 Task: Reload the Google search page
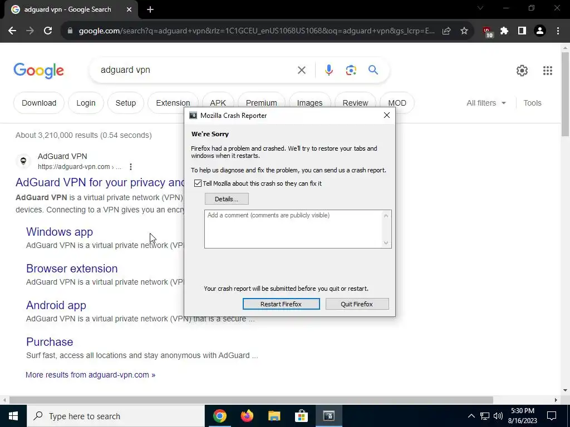click(x=48, y=31)
